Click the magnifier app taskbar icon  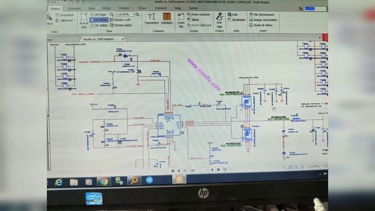[x=134, y=181]
